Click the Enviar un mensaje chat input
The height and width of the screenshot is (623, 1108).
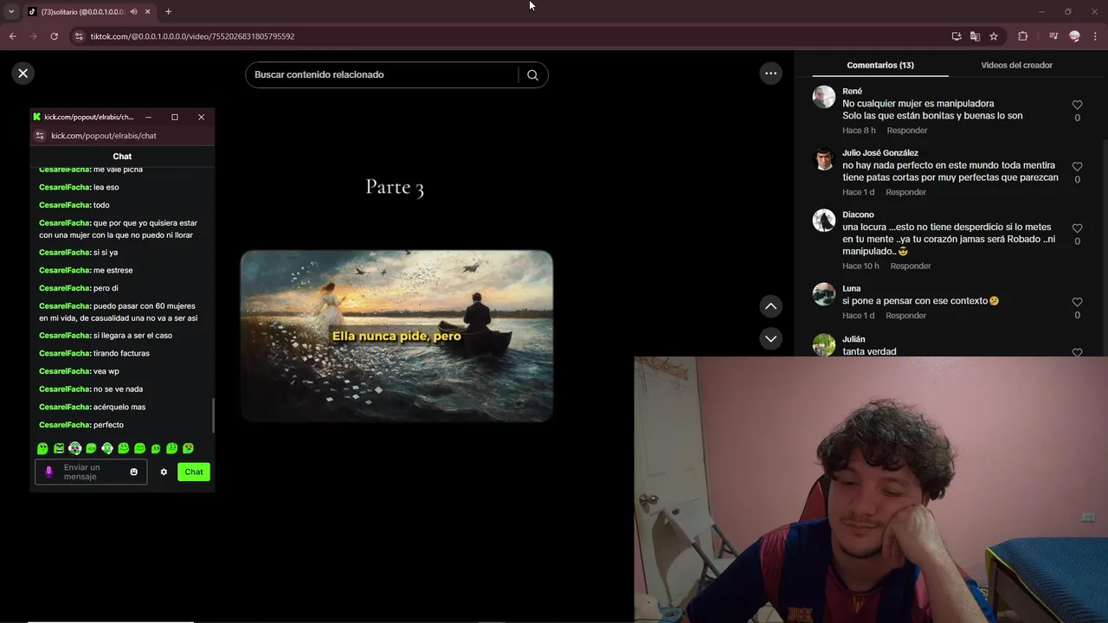tap(91, 472)
